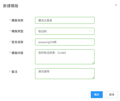Click the red asterisk beside 备注
This screenshot has height=101, width=120.
pos(10,71)
